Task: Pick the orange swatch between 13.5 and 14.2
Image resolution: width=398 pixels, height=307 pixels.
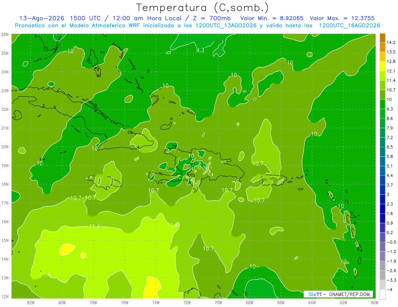Action: [x=382, y=47]
